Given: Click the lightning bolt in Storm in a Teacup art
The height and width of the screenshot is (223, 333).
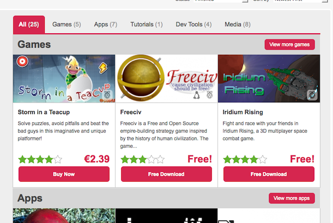Looking at the screenshot, I should (x=103, y=68).
